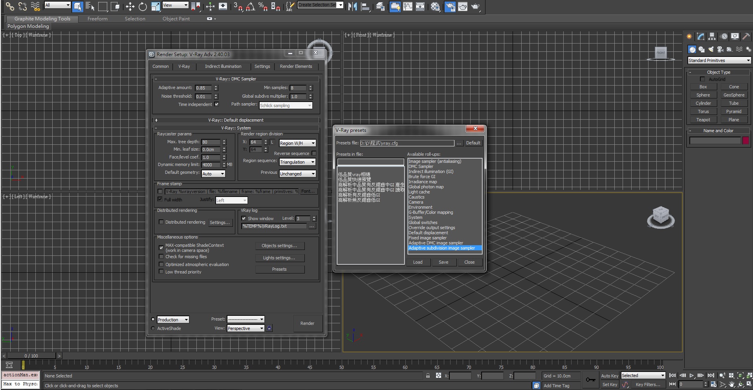
Task: Open the Freeform ribbon tab
Action: pos(97,19)
